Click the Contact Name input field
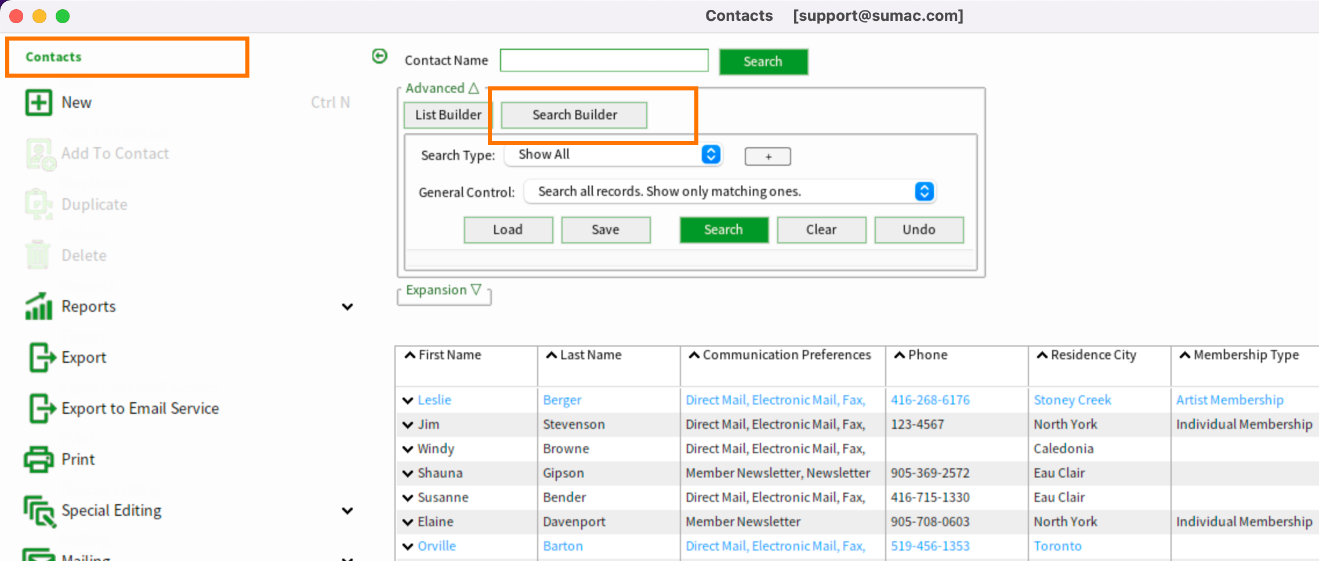Viewport: 1319px width, 561px height. tap(604, 60)
